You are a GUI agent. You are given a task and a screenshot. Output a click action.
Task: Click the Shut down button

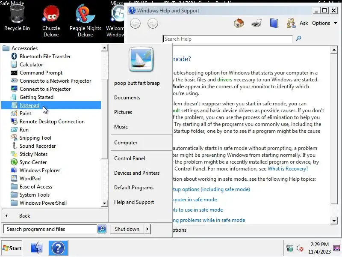pos(127,229)
